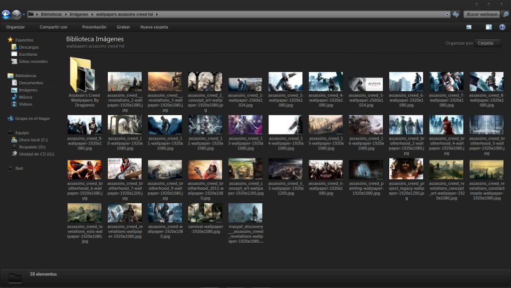511x288 pixels.
Task: Open Sitios recientes in the sidebar
Action: tap(33, 61)
